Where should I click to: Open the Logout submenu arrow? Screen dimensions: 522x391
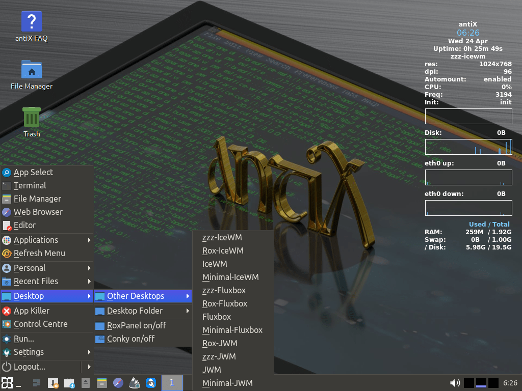89,367
